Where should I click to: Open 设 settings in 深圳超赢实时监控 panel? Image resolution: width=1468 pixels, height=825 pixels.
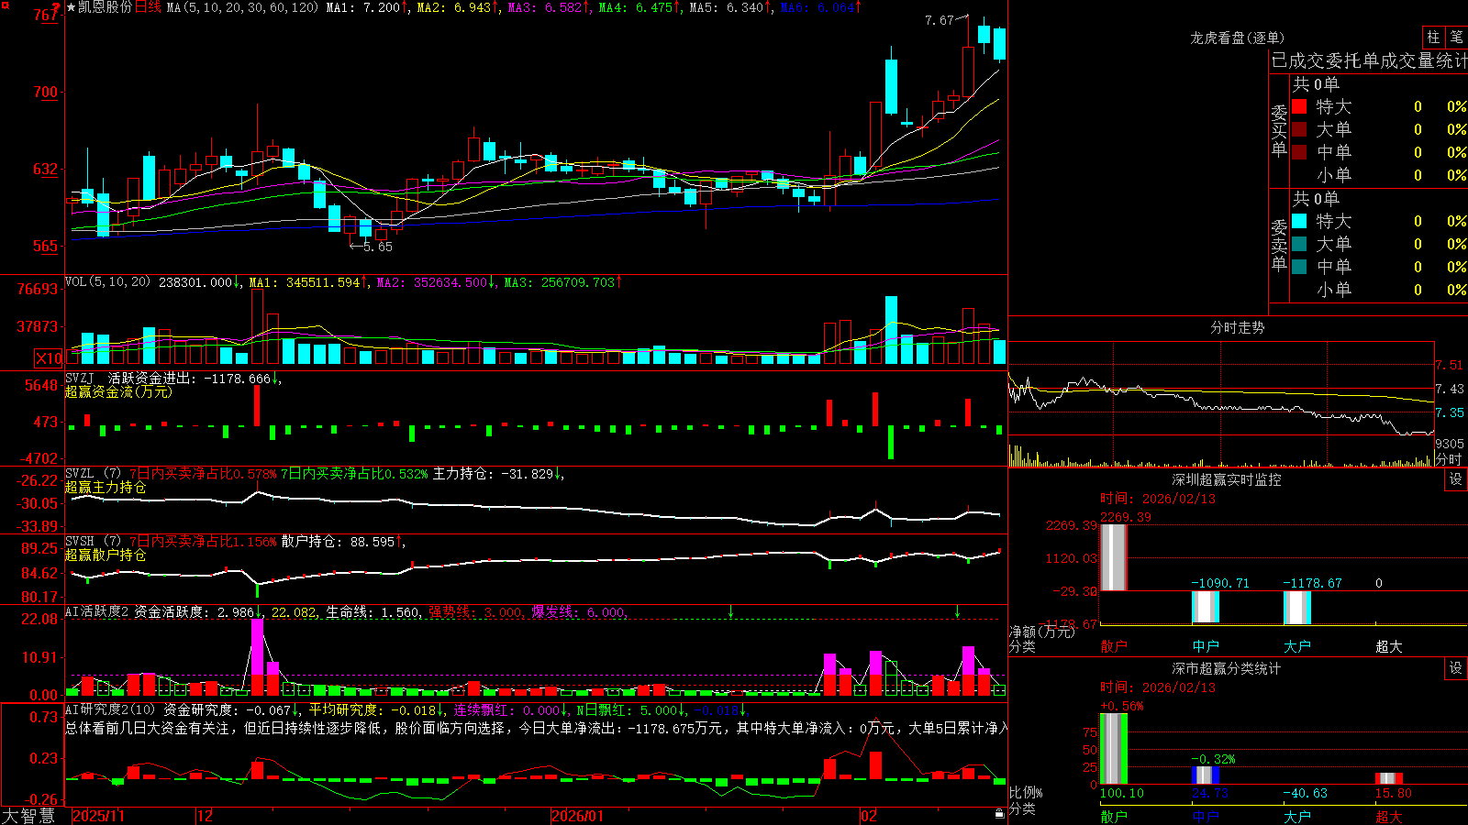click(1456, 479)
